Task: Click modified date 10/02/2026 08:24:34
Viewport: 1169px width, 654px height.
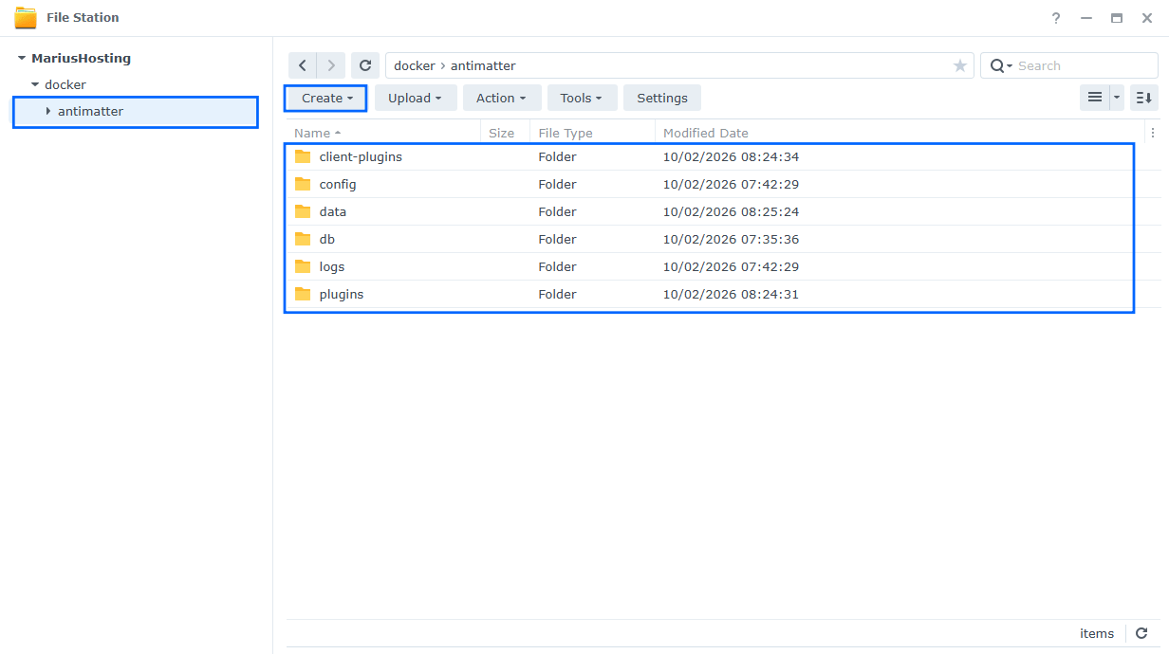Action: [731, 156]
